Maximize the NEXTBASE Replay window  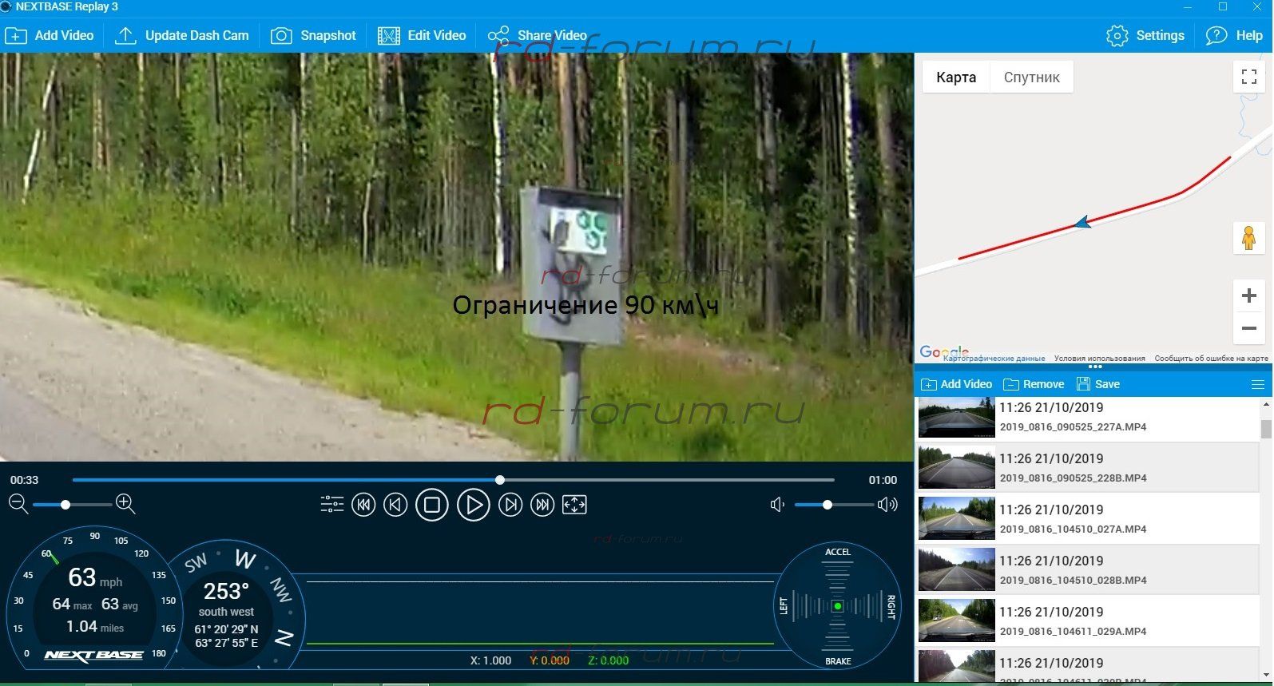(x=1222, y=7)
